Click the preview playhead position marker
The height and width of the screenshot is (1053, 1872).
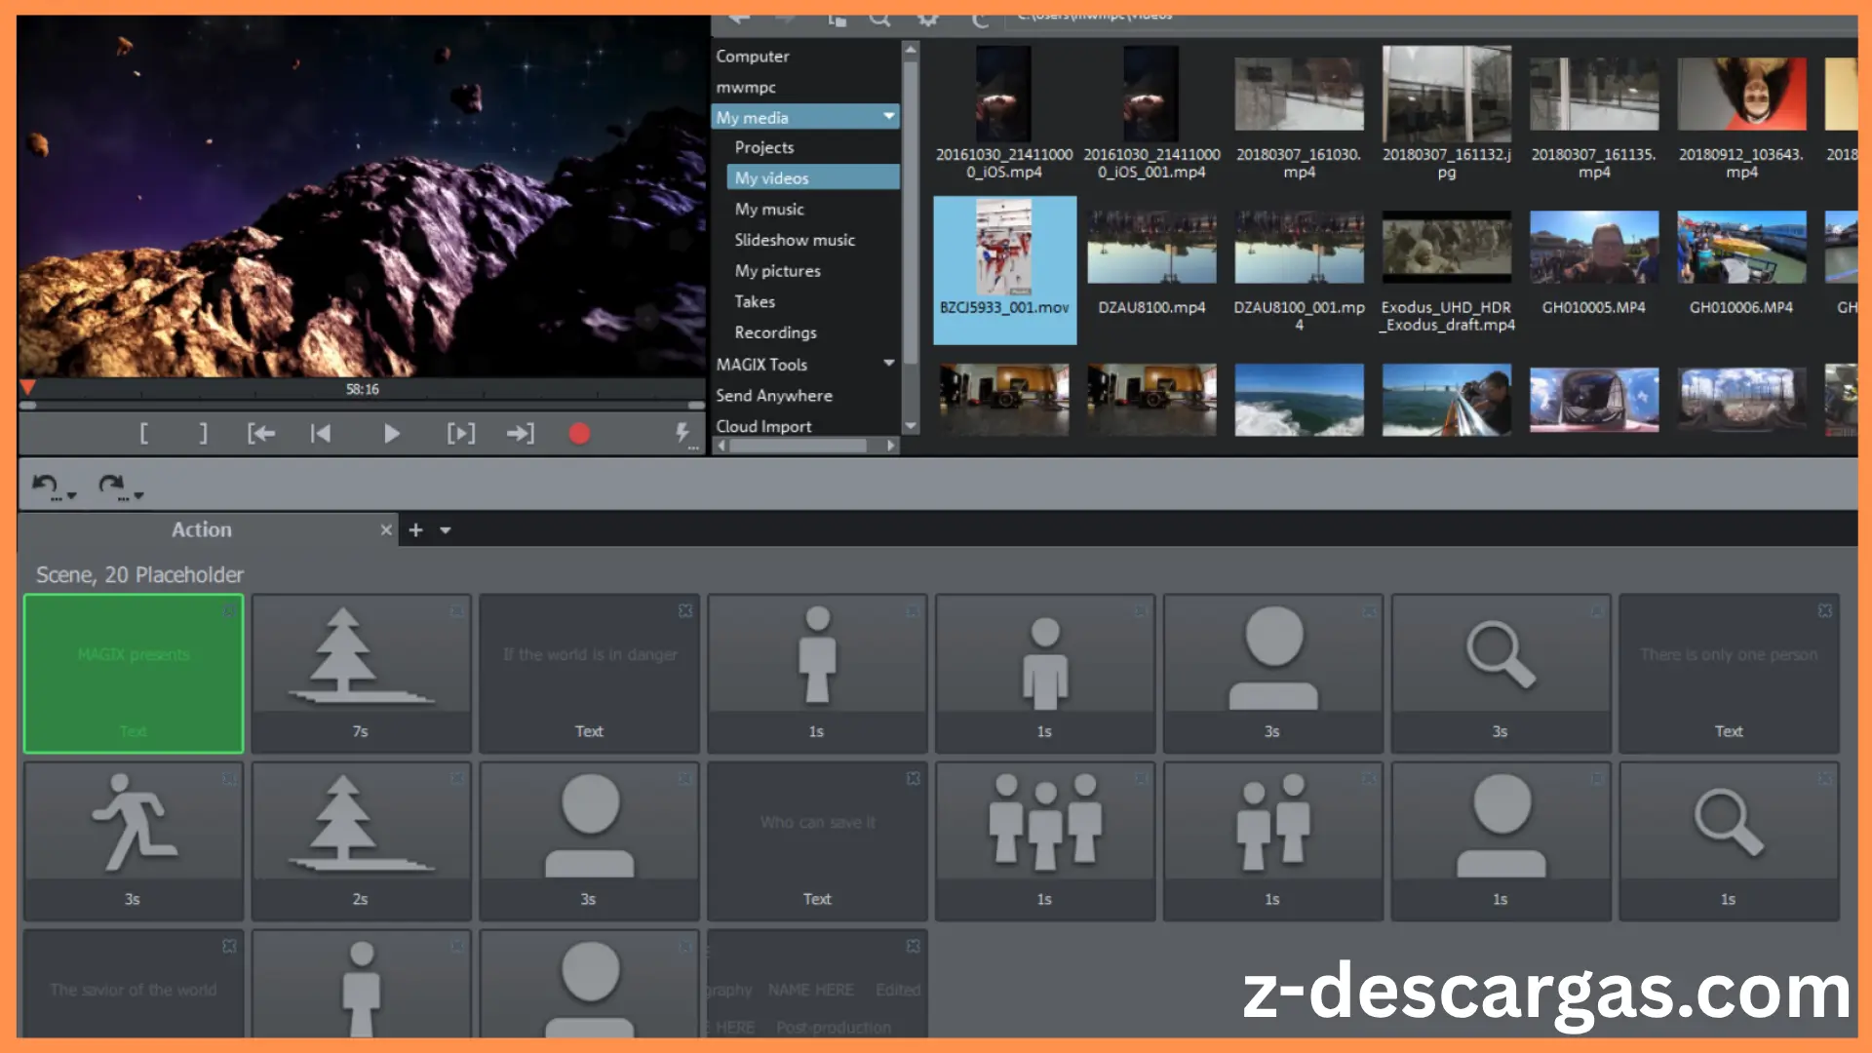28,388
